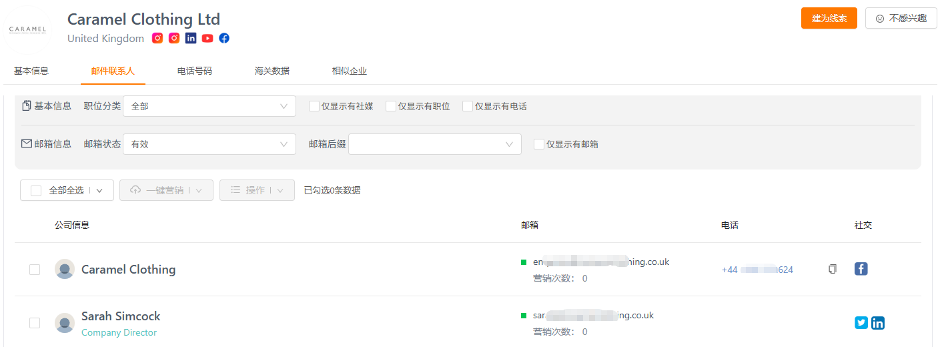Image resolution: width=944 pixels, height=347 pixels.
Task: Click the 公司信息 column header
Action: click(x=72, y=225)
